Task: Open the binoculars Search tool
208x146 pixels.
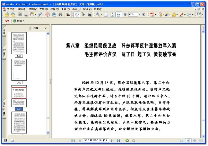Action: coord(60,15)
